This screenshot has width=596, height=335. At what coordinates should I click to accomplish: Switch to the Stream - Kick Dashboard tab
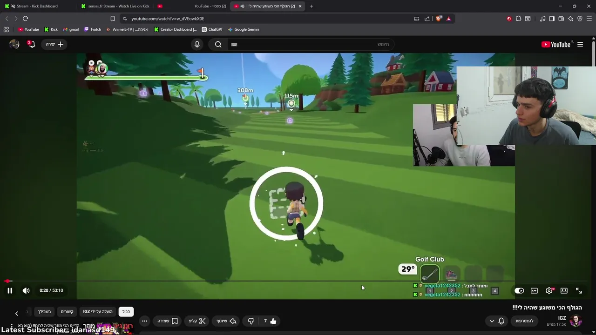point(37,6)
